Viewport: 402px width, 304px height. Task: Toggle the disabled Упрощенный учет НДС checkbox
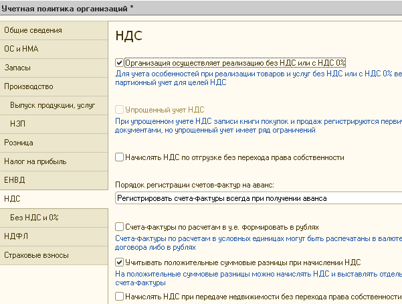119,110
